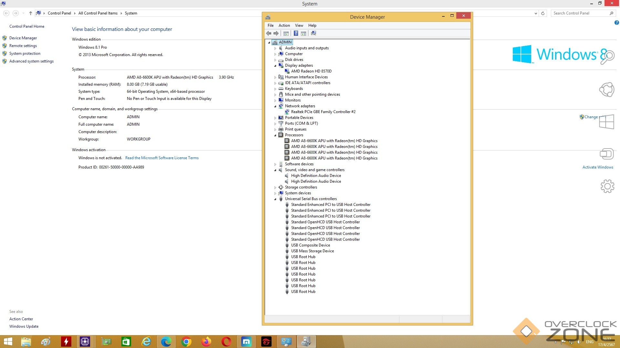Open Google Chrome from the taskbar
The height and width of the screenshot is (348, 620).
pos(186,342)
